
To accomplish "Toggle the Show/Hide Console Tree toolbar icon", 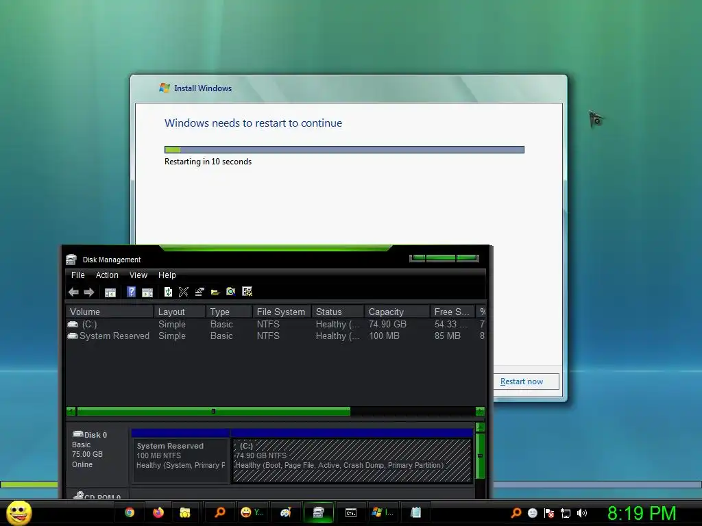I will (110, 292).
